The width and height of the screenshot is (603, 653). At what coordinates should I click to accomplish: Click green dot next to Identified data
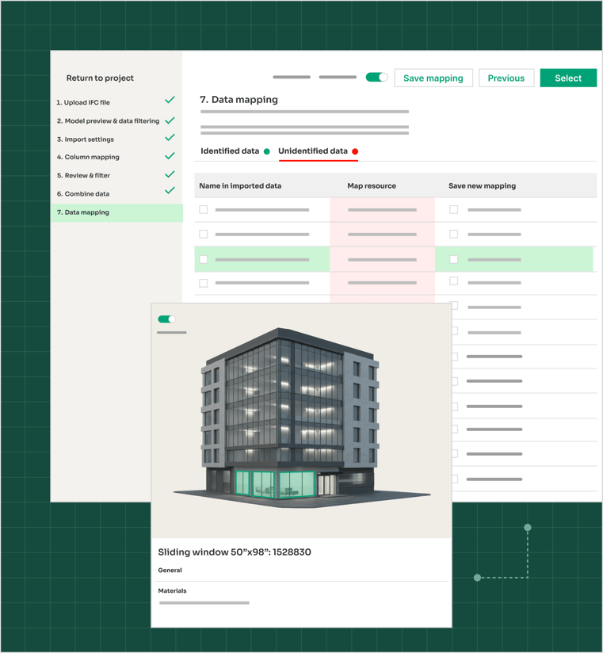(x=267, y=151)
